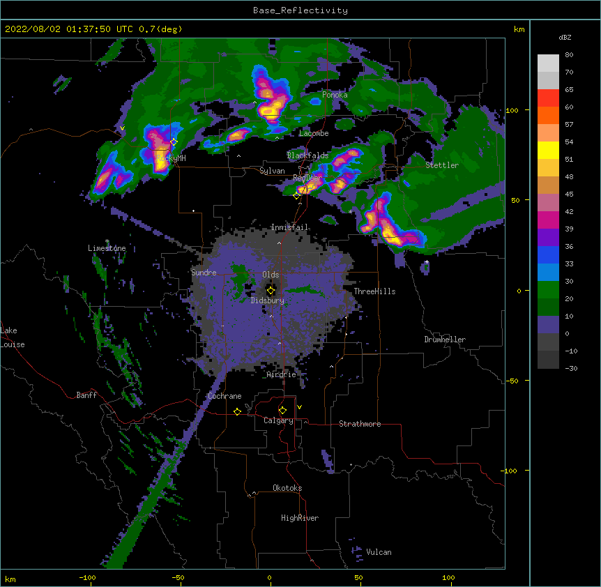This screenshot has height=587, width=601.
Task: Click the HighRiver city label
Action: (x=300, y=518)
